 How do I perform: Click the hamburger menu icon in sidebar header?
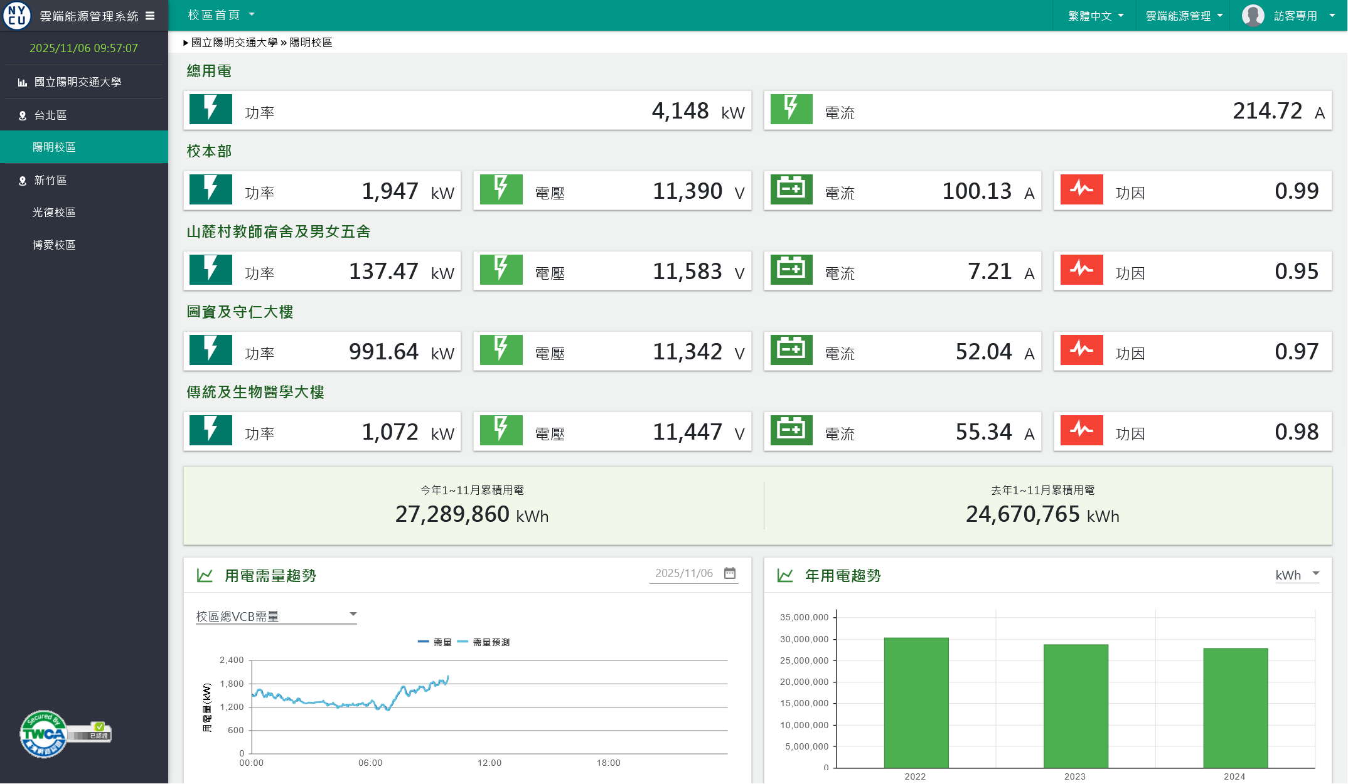(x=150, y=16)
